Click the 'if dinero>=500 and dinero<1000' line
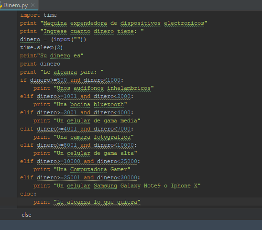This screenshot has height=230, width=262. click(x=72, y=80)
